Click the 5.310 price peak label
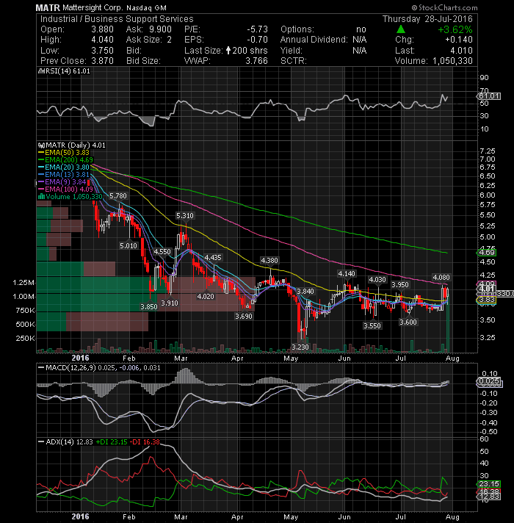Screen dimensions: 514x523 tap(184, 216)
